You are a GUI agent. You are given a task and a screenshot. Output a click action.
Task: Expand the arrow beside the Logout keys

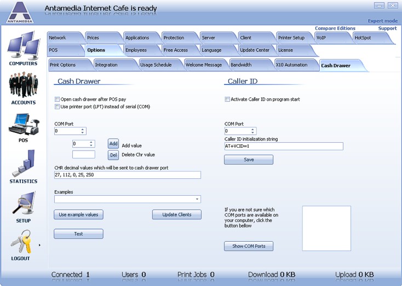(x=39, y=245)
